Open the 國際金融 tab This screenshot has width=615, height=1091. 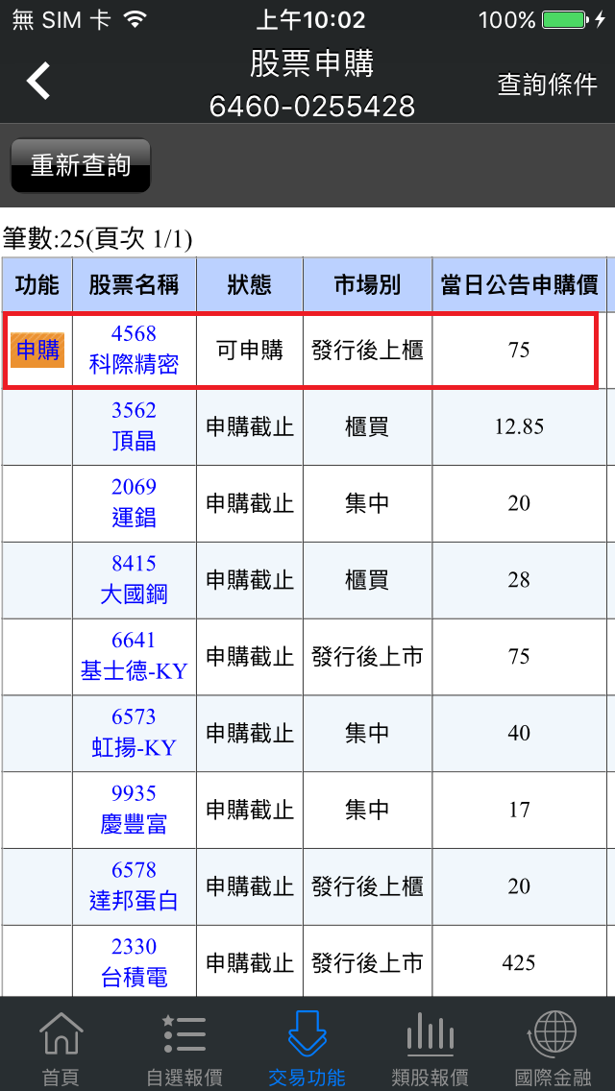553,1050
